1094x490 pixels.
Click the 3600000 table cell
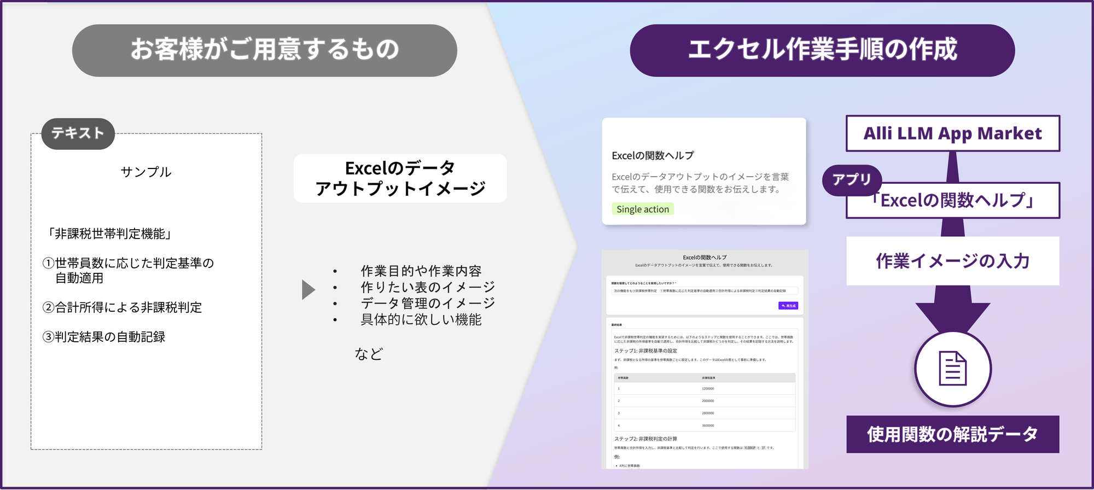point(708,425)
